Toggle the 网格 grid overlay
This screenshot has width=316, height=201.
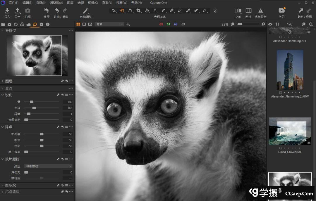point(248,11)
